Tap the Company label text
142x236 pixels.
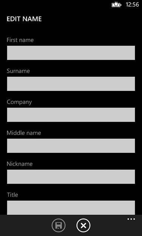[x=19, y=102]
